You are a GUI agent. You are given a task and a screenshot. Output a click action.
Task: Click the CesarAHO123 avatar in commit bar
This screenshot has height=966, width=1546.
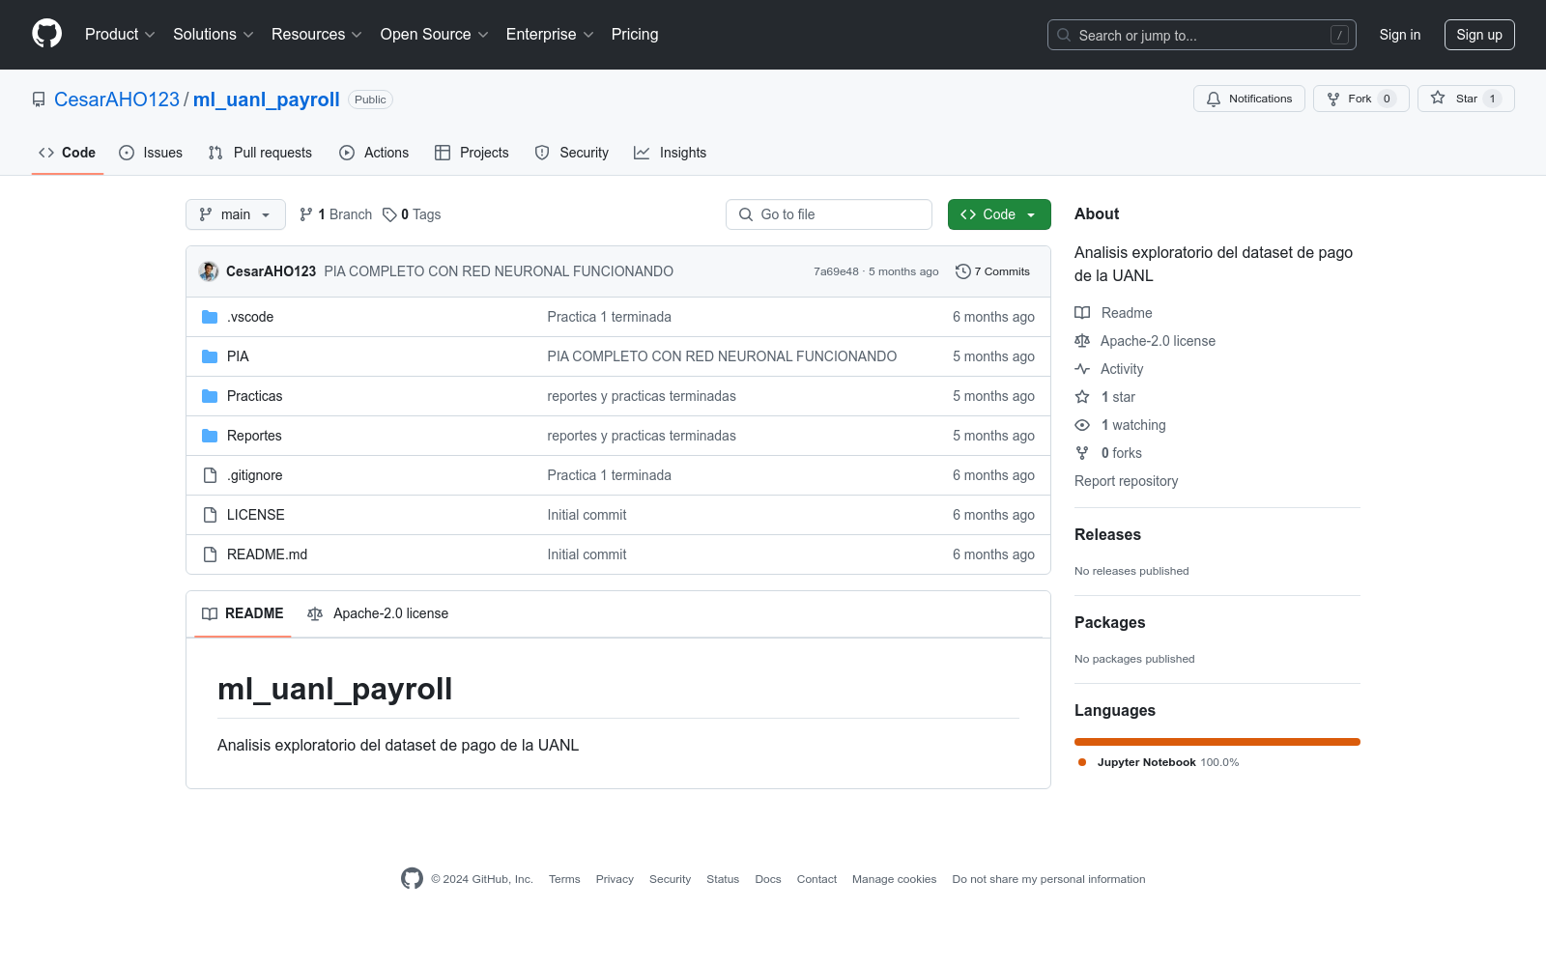[x=209, y=271]
